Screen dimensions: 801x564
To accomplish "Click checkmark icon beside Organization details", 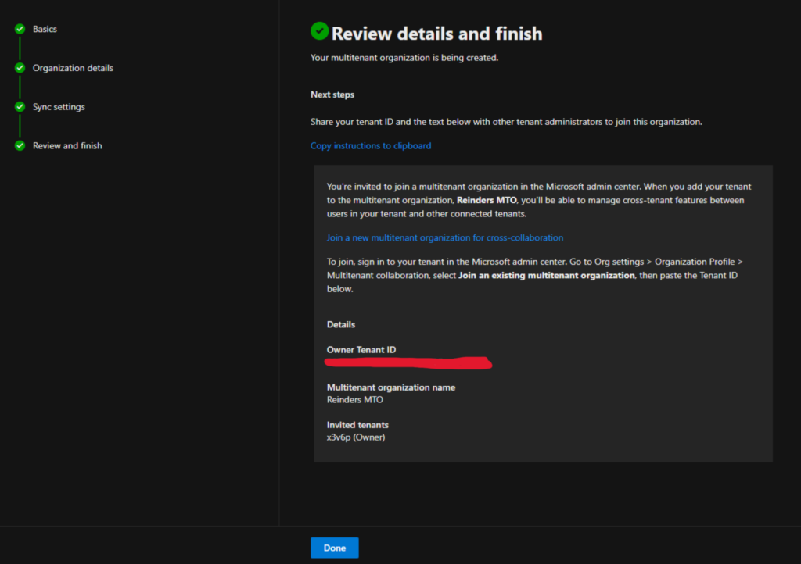I will 20,68.
